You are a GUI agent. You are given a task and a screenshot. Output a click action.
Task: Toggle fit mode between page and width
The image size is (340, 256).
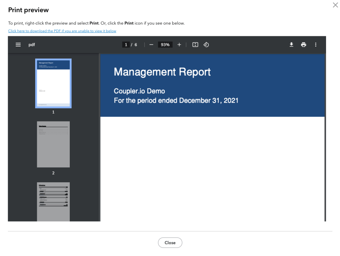pos(195,44)
